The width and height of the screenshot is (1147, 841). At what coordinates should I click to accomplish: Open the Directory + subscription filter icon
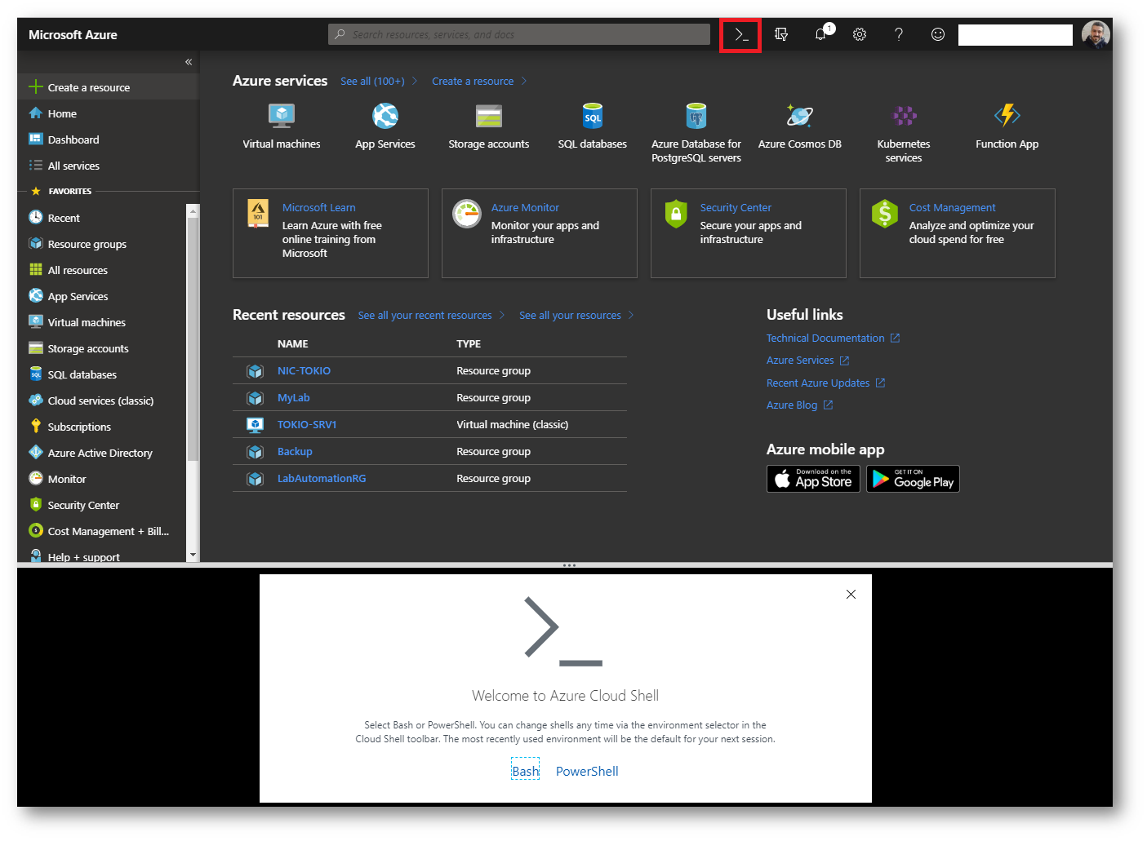pyautogui.click(x=781, y=34)
